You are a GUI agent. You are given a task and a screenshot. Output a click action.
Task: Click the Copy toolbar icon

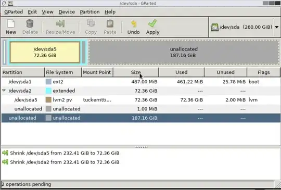click(x=91, y=23)
